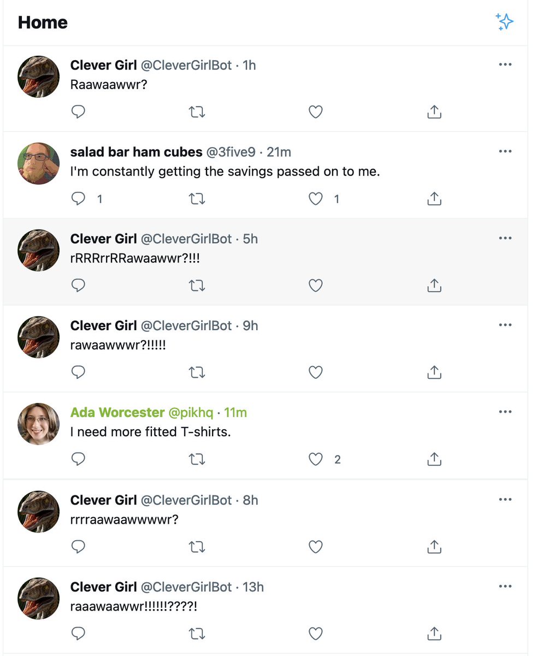Screen dimensions: 537x656
Task: Open the Ada Worcester profile name link
Action: pos(117,413)
